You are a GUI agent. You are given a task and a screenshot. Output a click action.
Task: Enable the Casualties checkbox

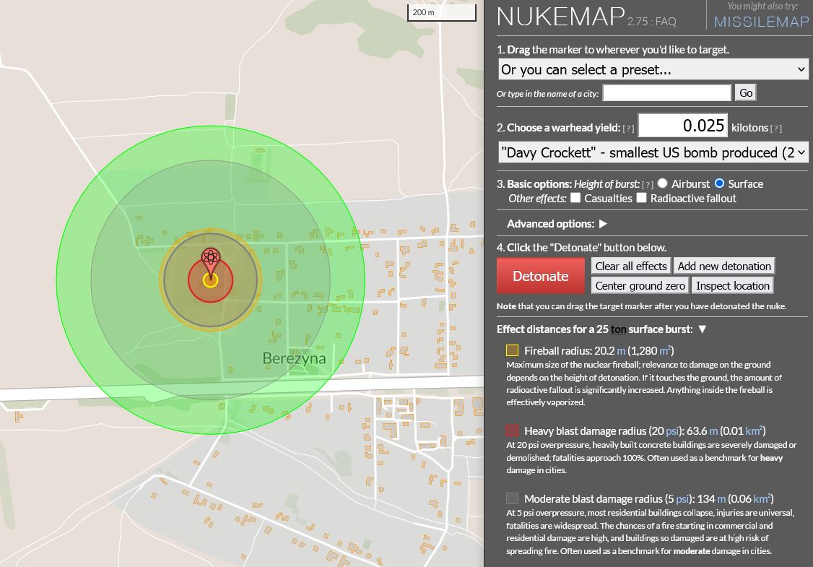pyautogui.click(x=575, y=198)
